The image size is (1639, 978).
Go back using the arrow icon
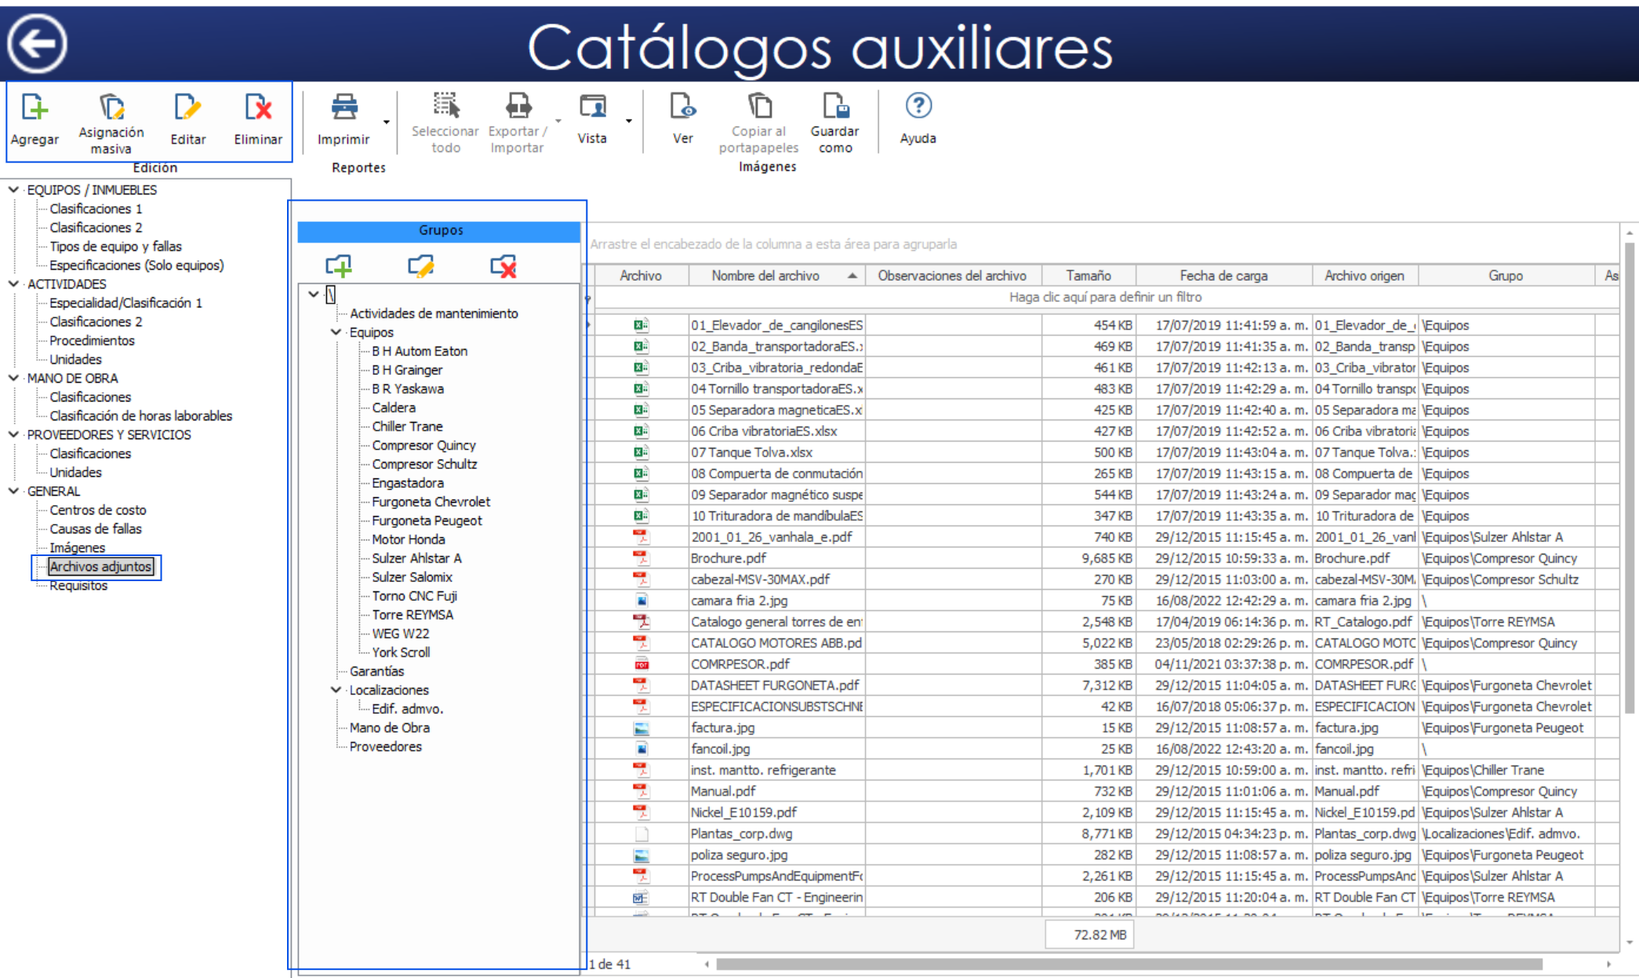click(x=37, y=44)
